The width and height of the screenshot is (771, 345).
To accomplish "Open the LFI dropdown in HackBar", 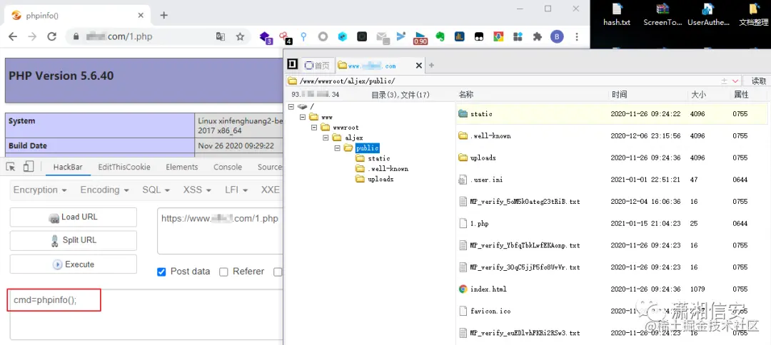I will click(236, 190).
